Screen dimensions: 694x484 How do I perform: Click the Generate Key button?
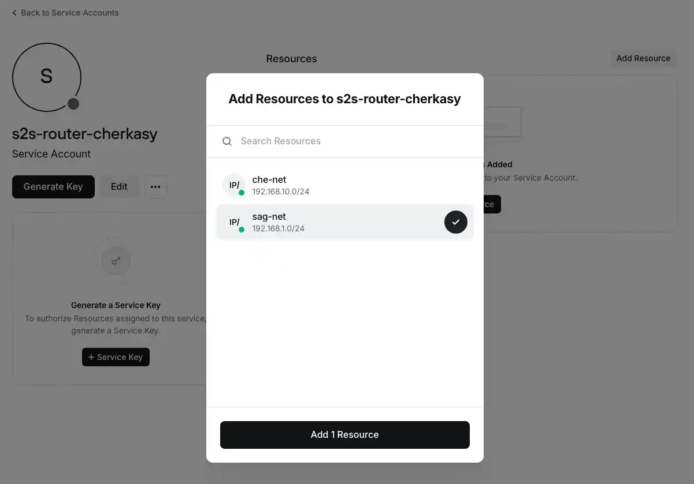53,186
